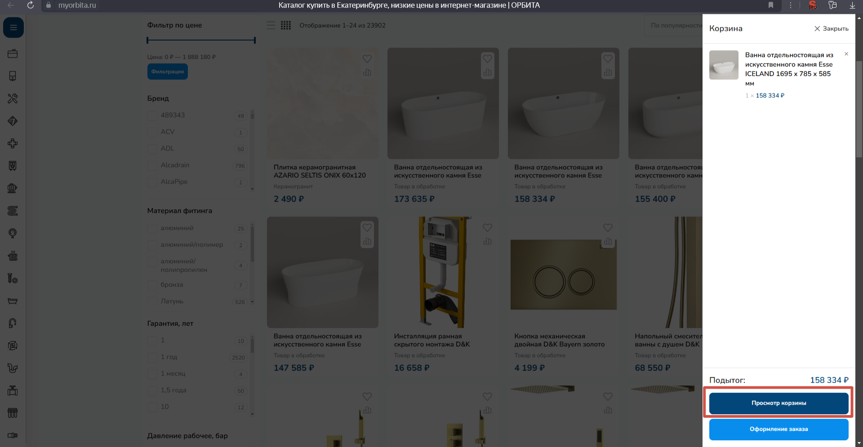Click the right handle of price slider
This screenshot has width=863, height=447.
pyautogui.click(x=254, y=40)
